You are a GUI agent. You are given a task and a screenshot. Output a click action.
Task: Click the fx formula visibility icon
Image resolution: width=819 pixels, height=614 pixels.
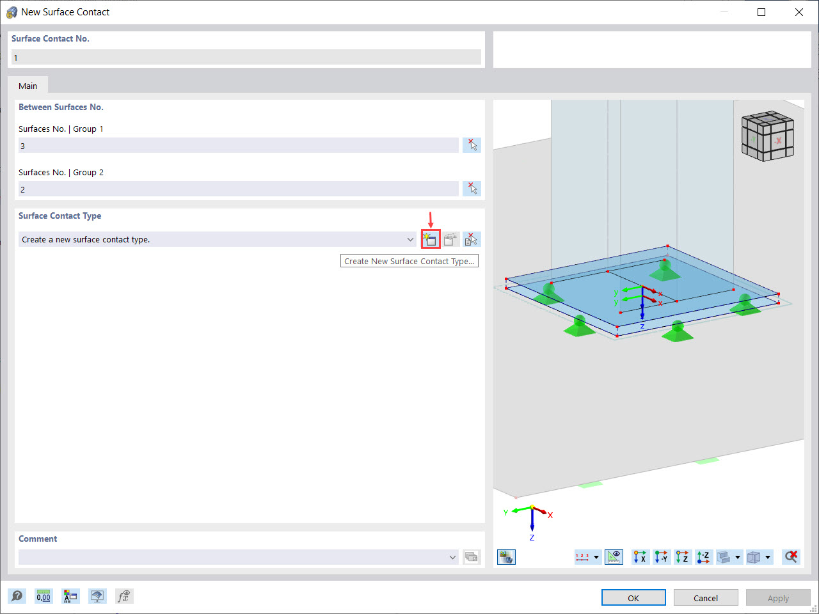[x=124, y=596]
